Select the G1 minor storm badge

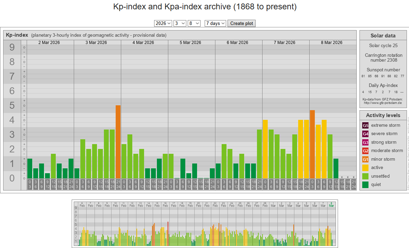[365, 159]
